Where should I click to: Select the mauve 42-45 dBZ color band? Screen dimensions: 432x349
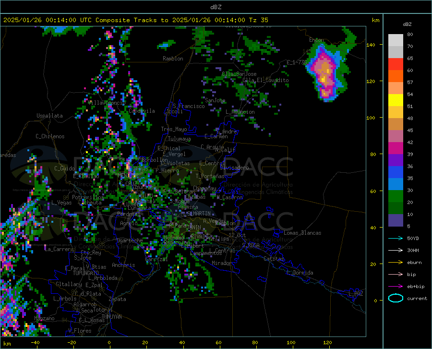click(396, 136)
